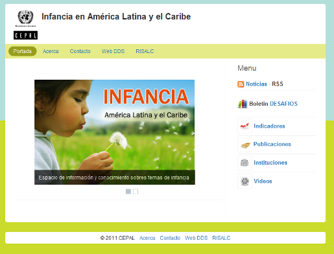
Task: Open Contacto in the top navigation bar
Action: point(80,51)
